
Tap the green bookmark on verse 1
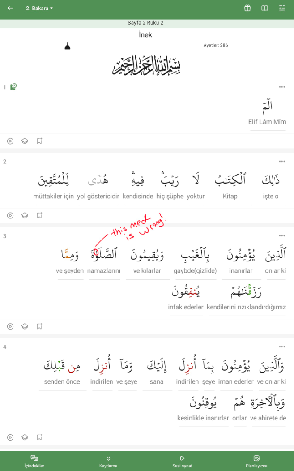click(13, 87)
